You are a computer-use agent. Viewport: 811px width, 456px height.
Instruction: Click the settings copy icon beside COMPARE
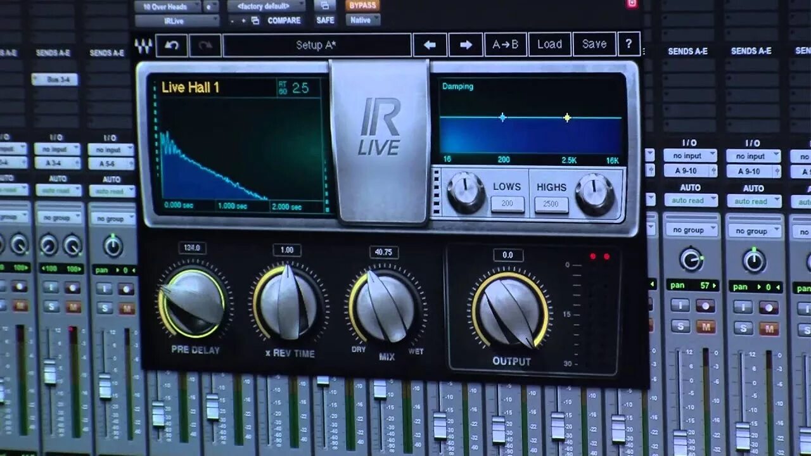pos(255,20)
